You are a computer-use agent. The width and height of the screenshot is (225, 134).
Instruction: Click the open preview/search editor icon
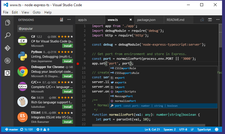[x=202, y=20]
